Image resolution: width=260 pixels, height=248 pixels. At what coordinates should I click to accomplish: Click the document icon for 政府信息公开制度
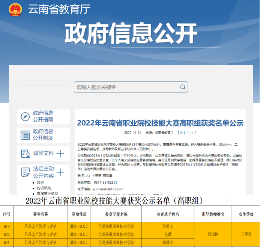pyautogui.click(x=25, y=135)
